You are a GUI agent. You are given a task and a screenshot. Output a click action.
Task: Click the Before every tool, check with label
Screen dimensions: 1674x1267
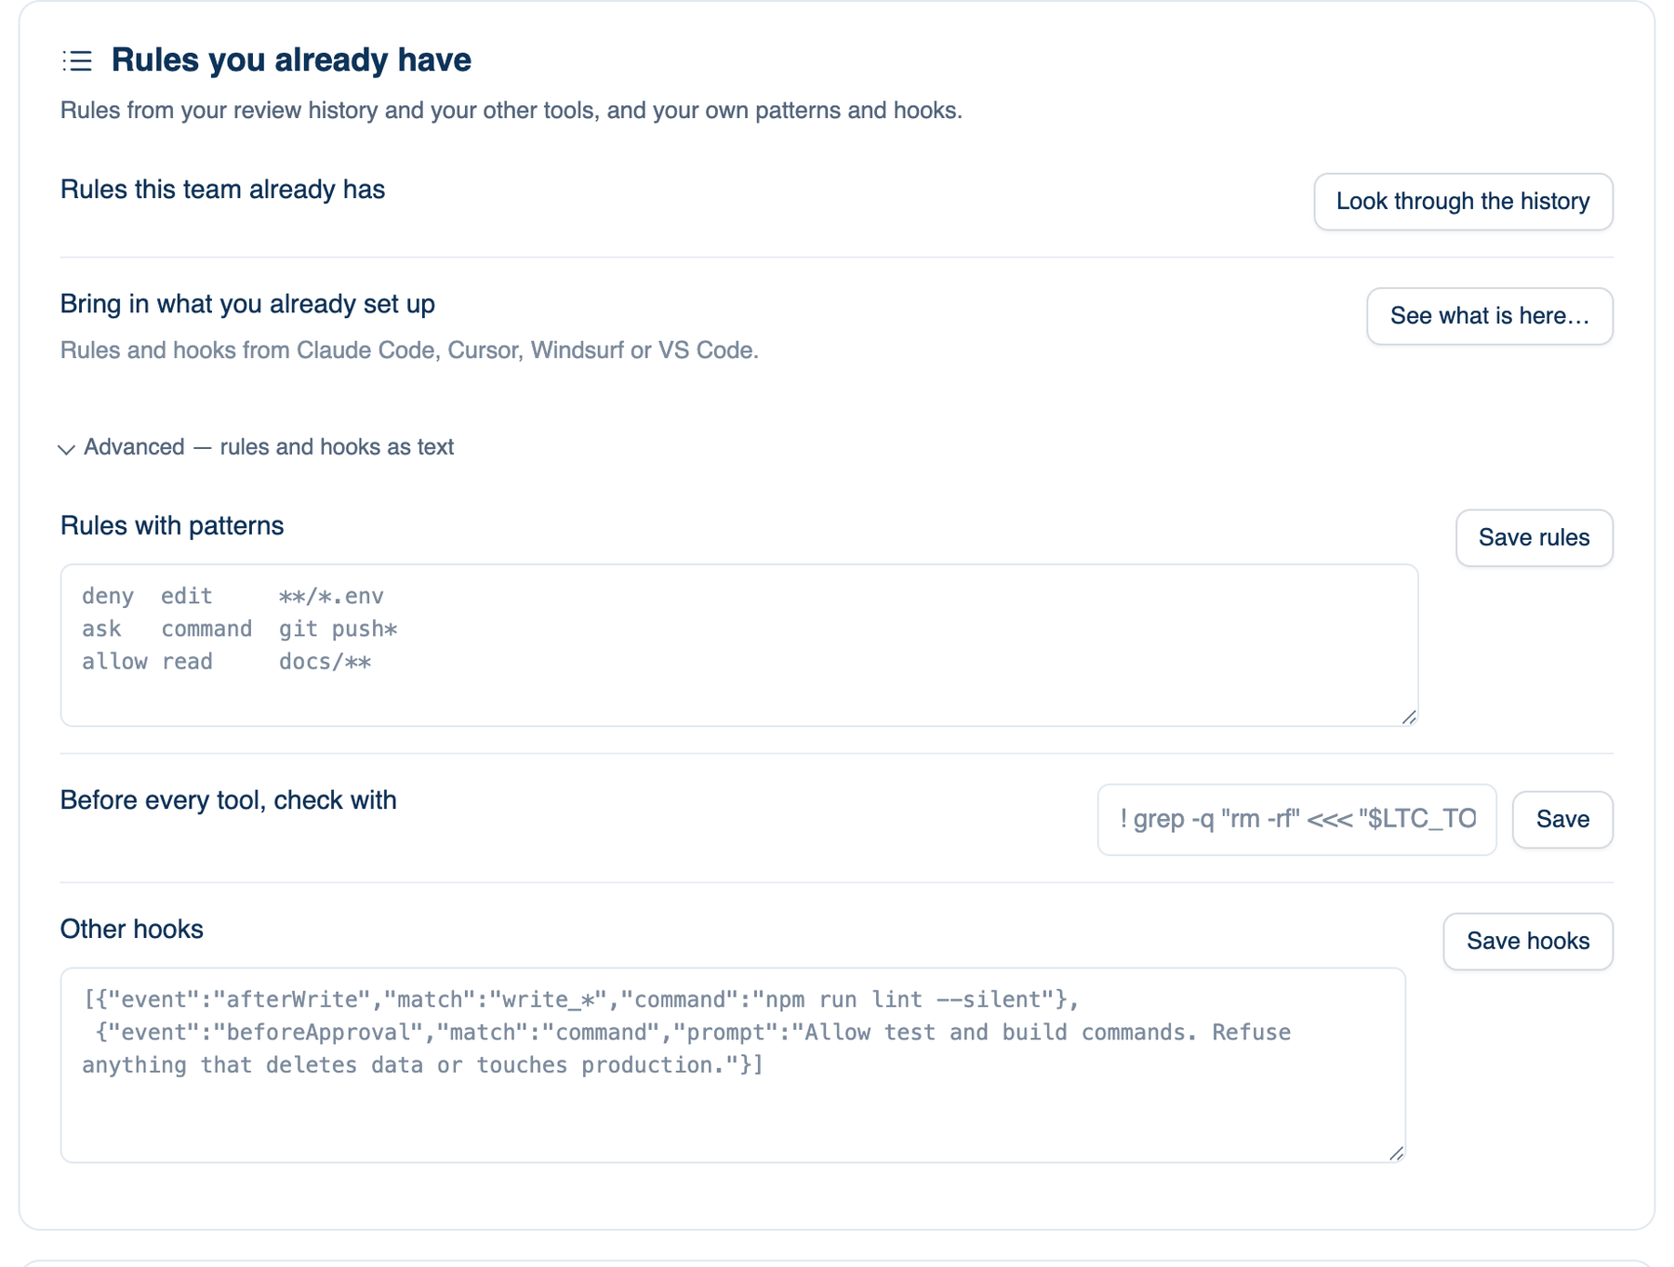229,800
